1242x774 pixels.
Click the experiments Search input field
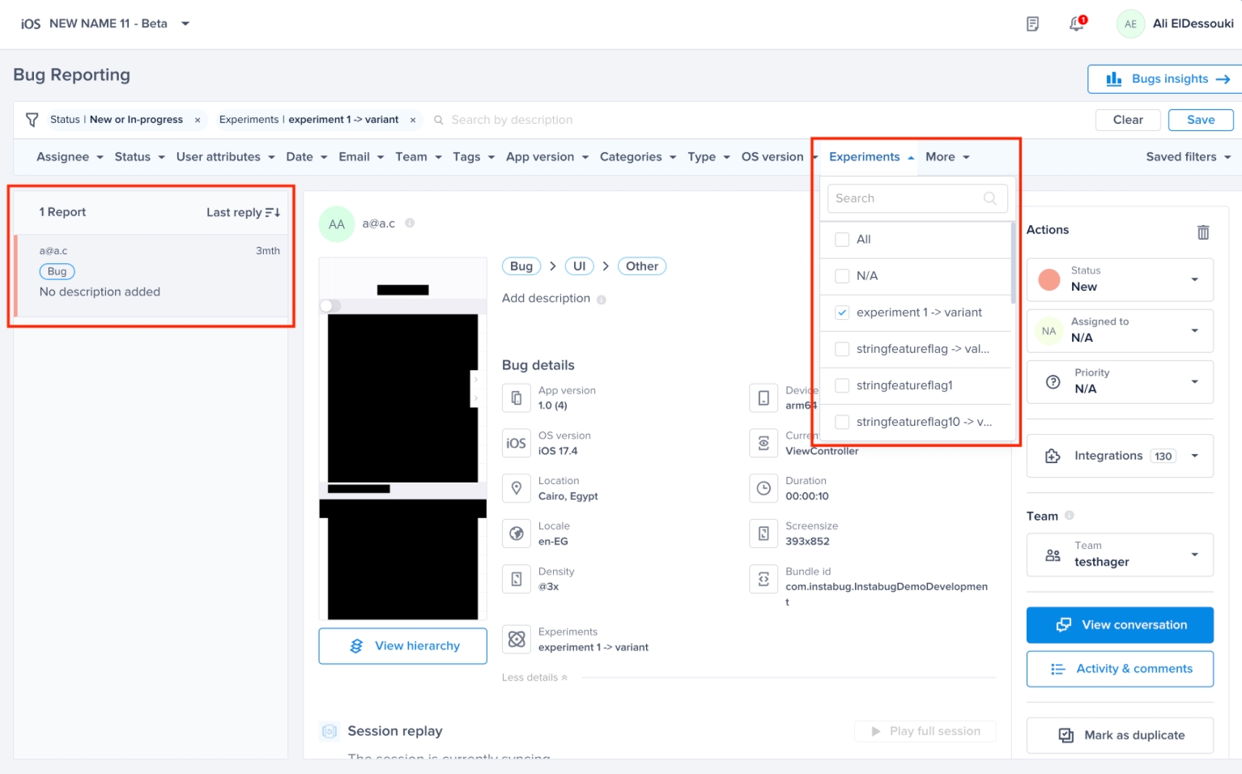907,198
